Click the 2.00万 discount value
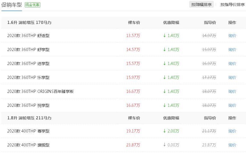 coord(173,131)
